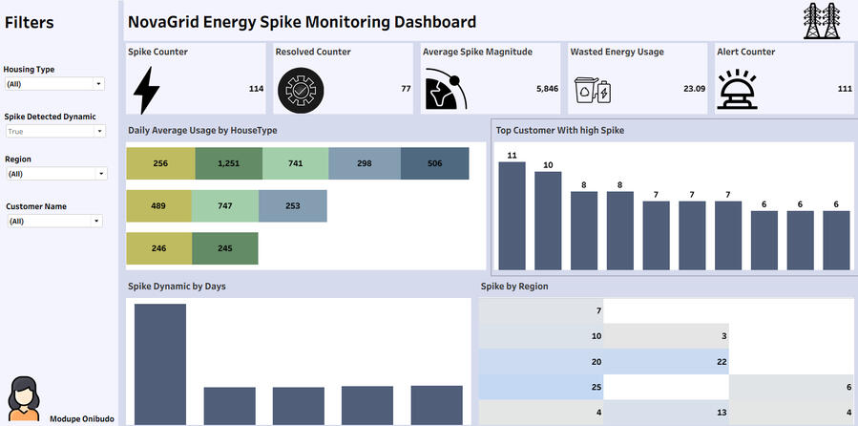The image size is (858, 426).
Task: Select the 1,251 dark green bar segment
Action: coord(228,163)
